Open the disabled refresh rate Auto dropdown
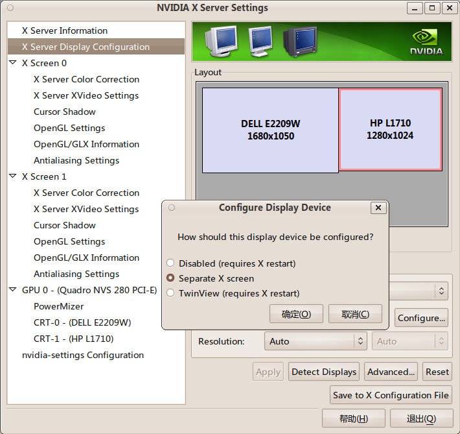Image resolution: width=460 pixels, height=434 pixels. tap(410, 341)
